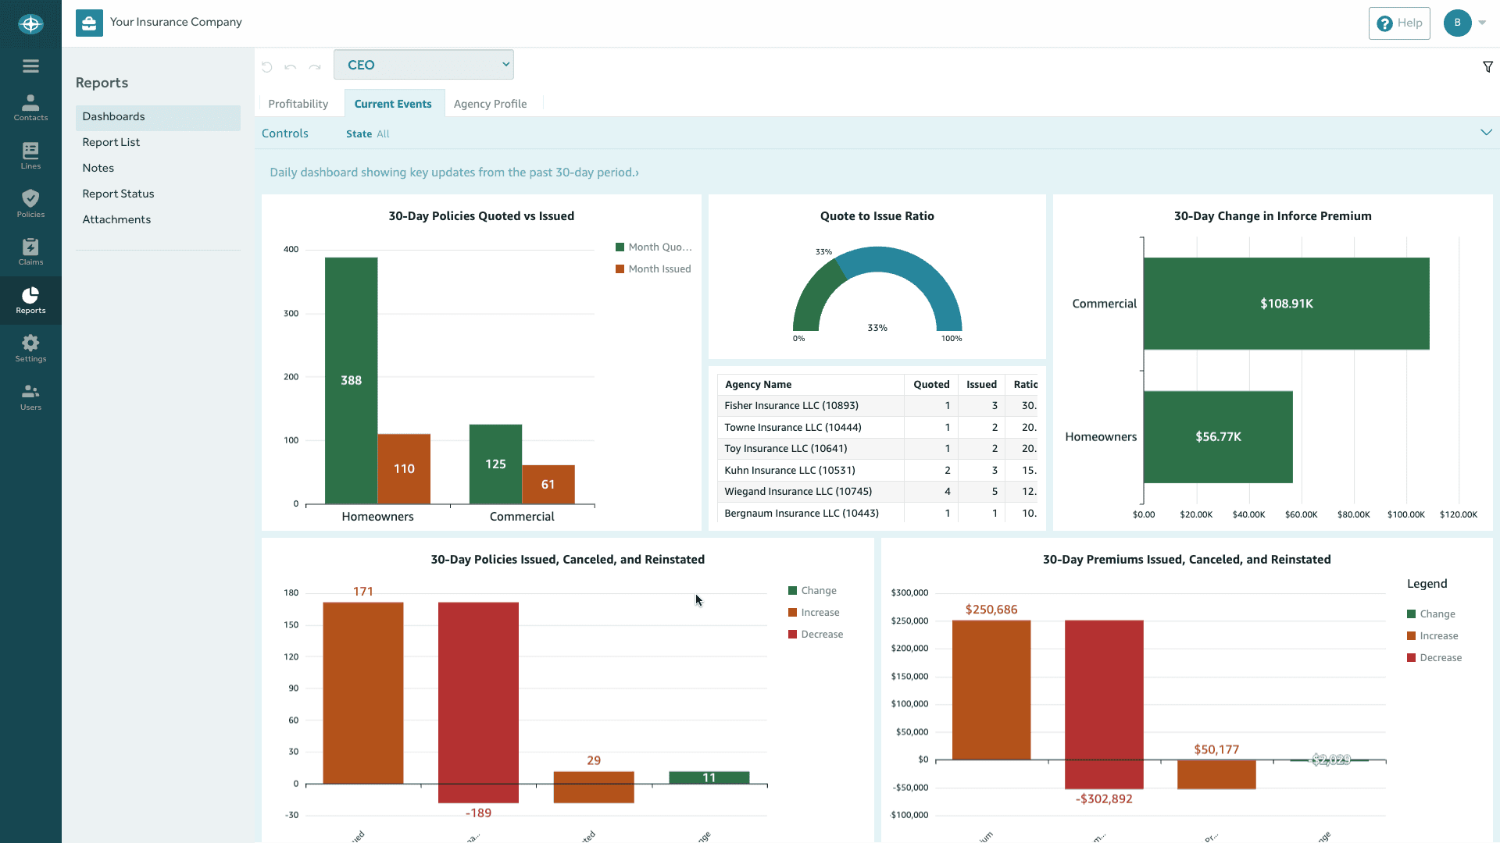Viewport: 1500px width, 843px height.
Task: Click the -189 red policies bar
Action: tap(478, 702)
